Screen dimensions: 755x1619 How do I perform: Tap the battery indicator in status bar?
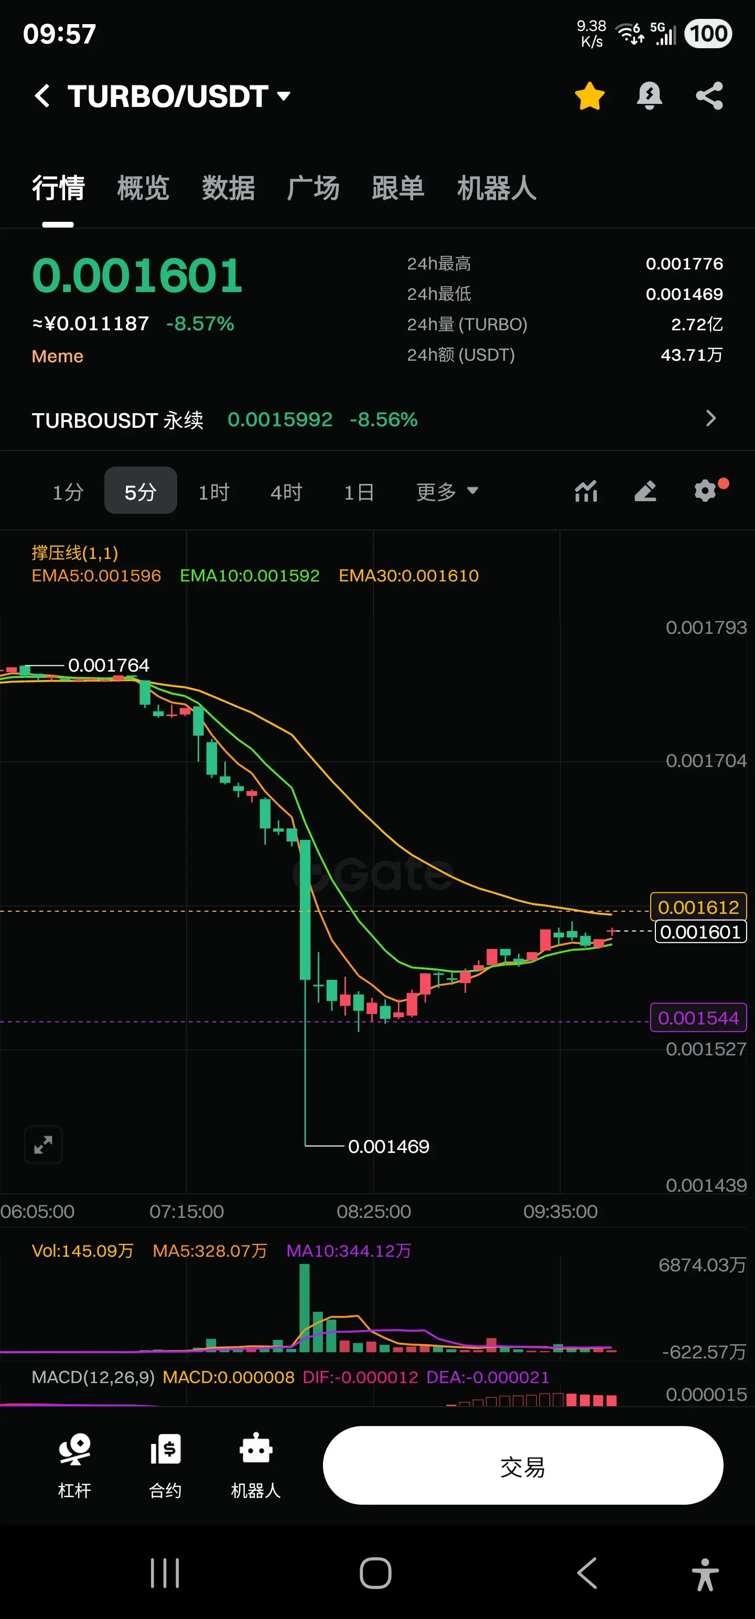pyautogui.click(x=708, y=34)
